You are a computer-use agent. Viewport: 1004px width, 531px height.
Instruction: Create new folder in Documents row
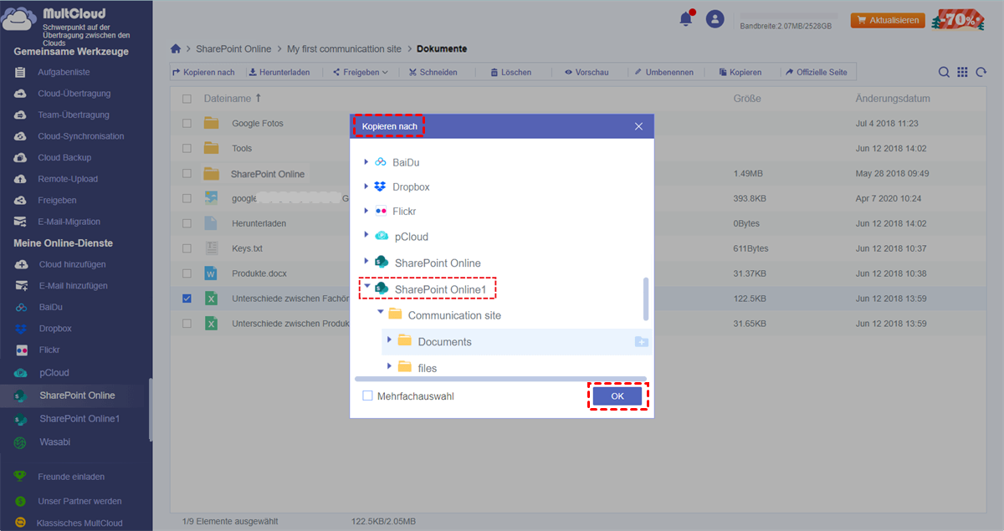[641, 342]
